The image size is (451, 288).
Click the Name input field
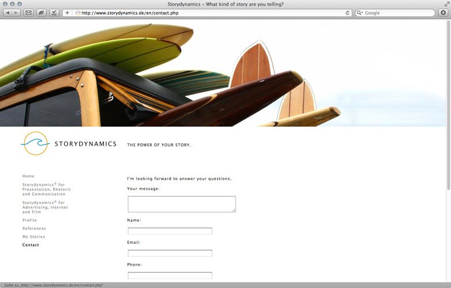(170, 231)
